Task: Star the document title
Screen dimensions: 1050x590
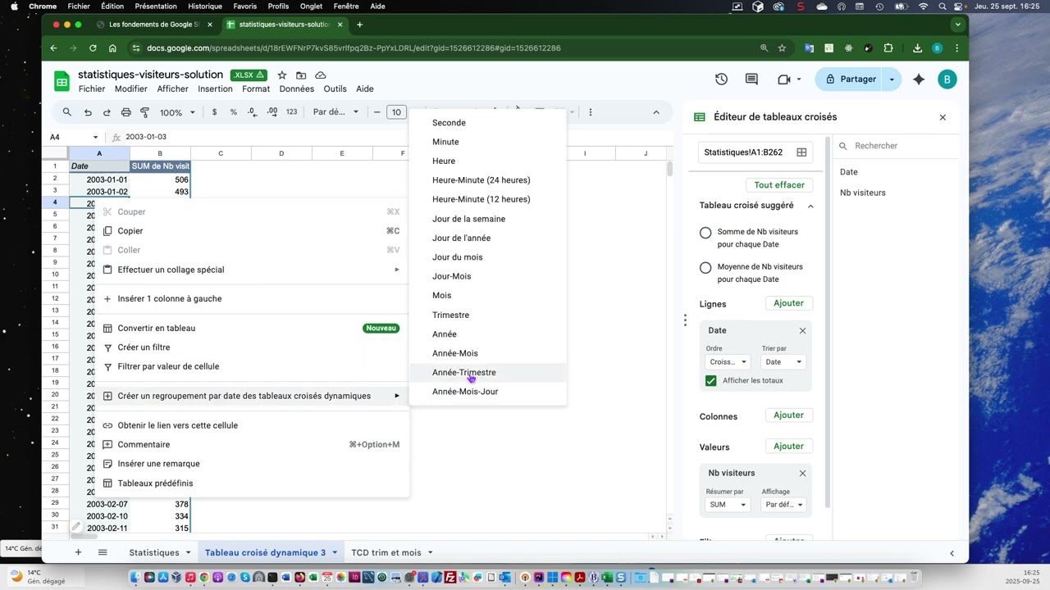Action: [282, 75]
